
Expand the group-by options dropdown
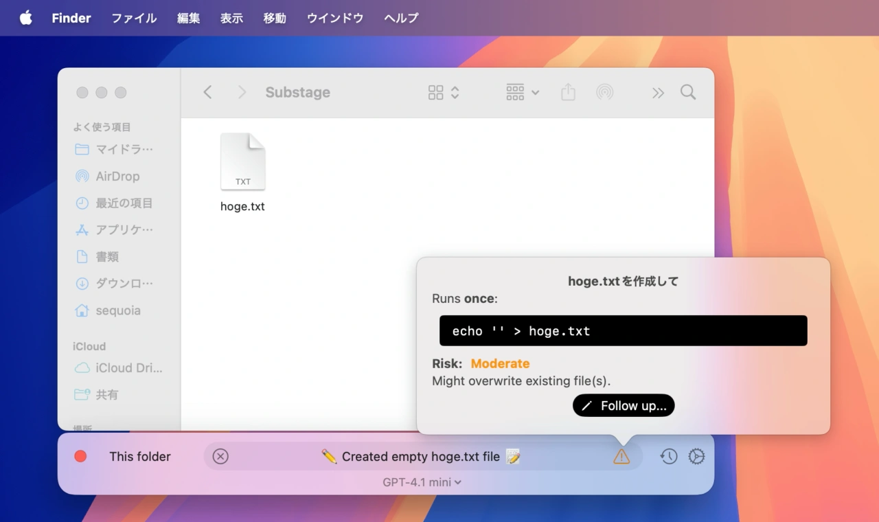point(522,92)
